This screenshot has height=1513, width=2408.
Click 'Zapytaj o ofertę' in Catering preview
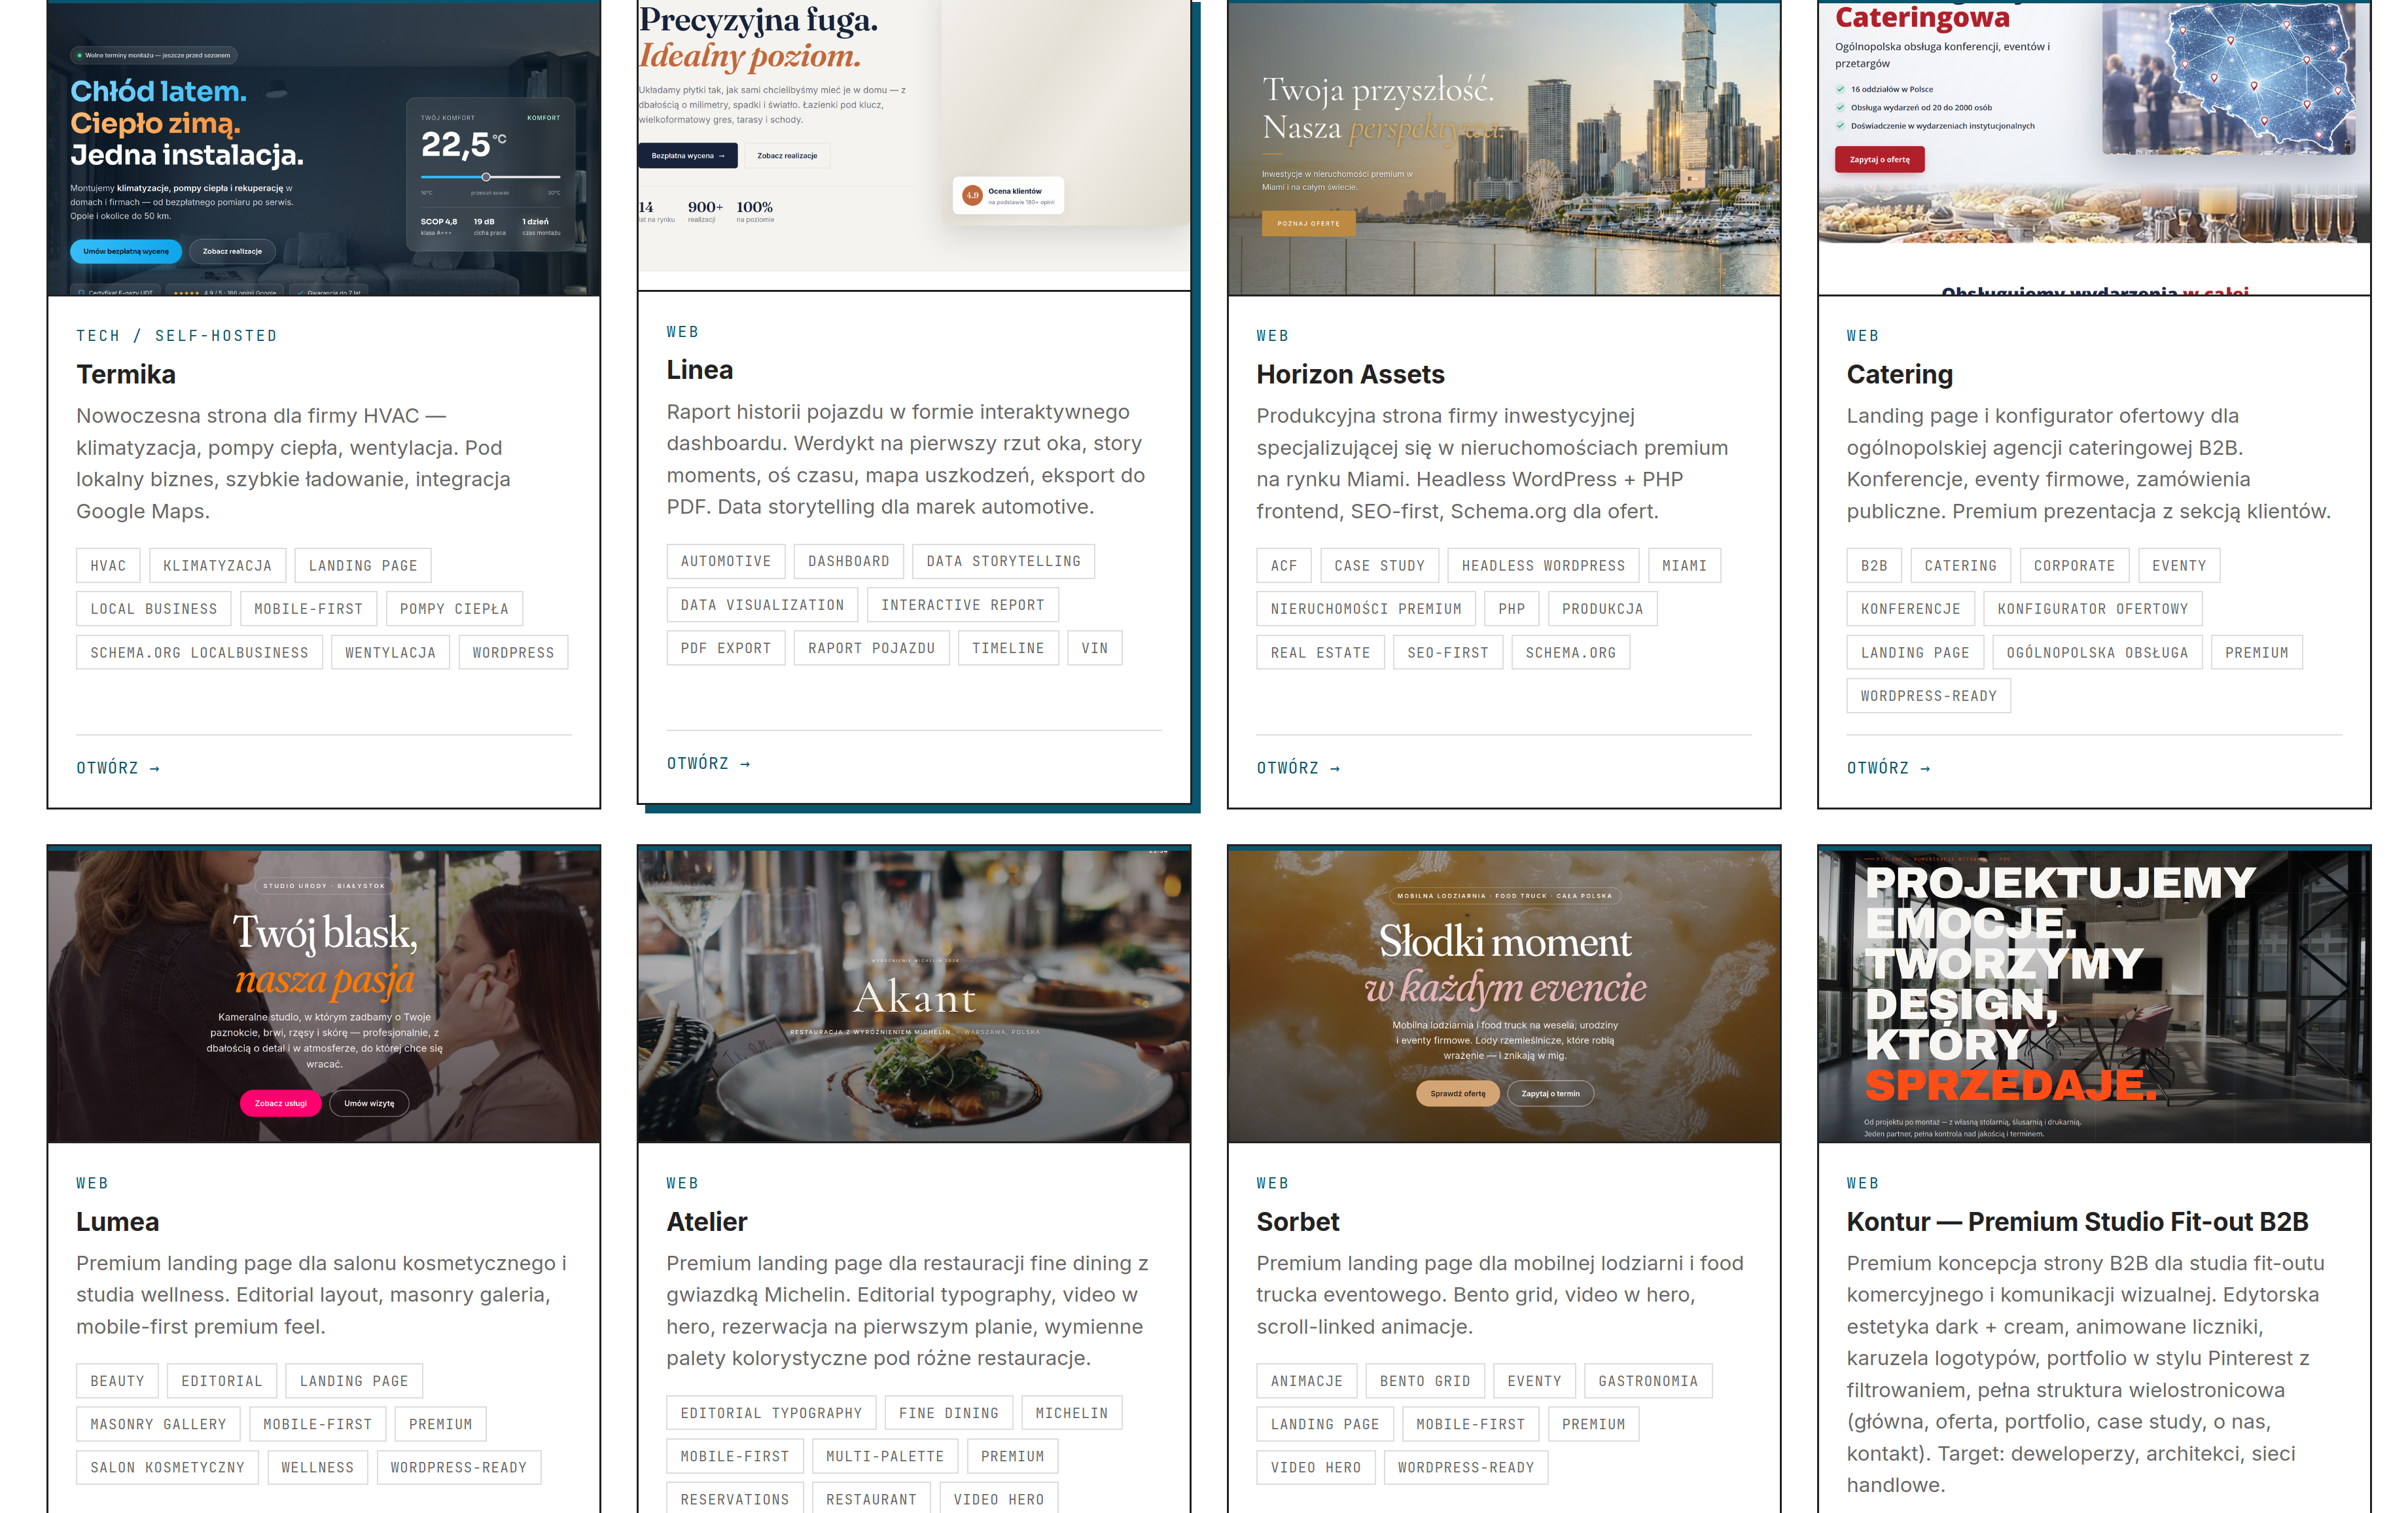(1879, 159)
